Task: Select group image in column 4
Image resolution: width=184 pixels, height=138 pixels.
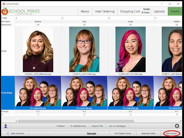Action: (x=168, y=91)
